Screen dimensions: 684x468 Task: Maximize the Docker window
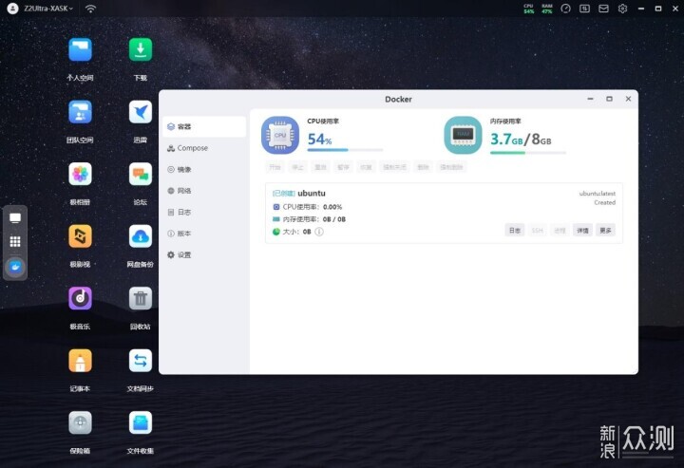[609, 99]
